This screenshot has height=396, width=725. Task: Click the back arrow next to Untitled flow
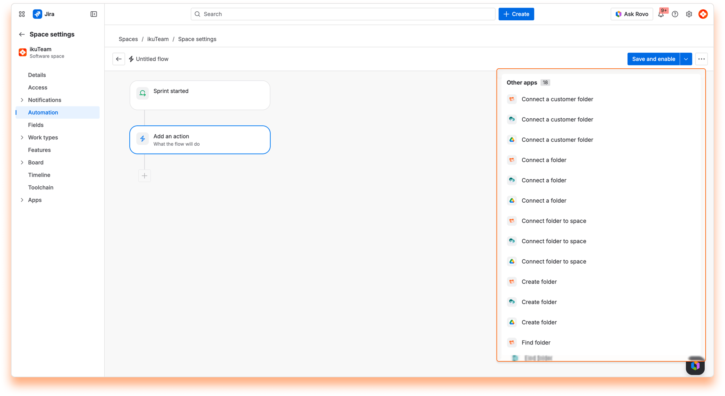click(x=119, y=59)
